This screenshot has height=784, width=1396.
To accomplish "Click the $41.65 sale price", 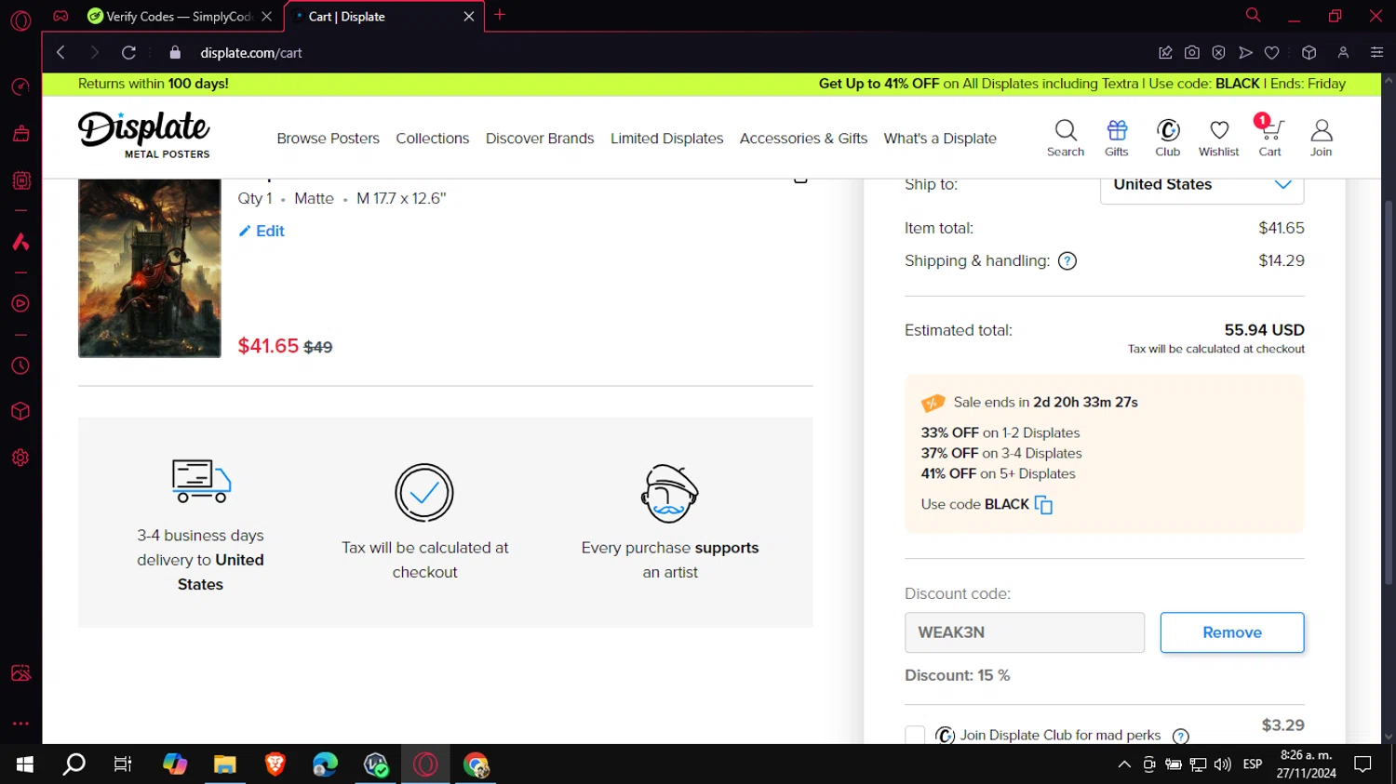I will tap(268, 346).
